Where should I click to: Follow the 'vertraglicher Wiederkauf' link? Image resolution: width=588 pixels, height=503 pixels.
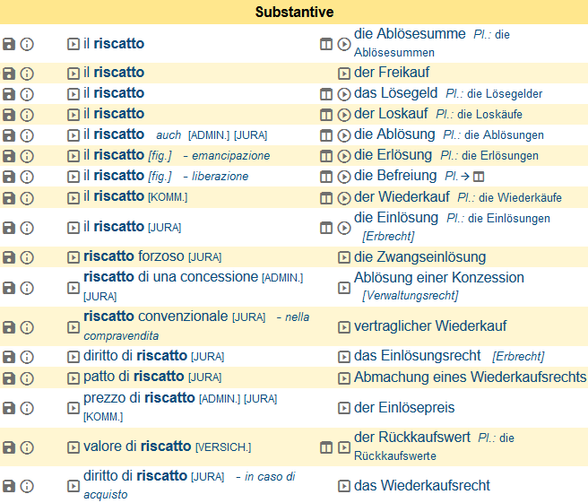430,326
